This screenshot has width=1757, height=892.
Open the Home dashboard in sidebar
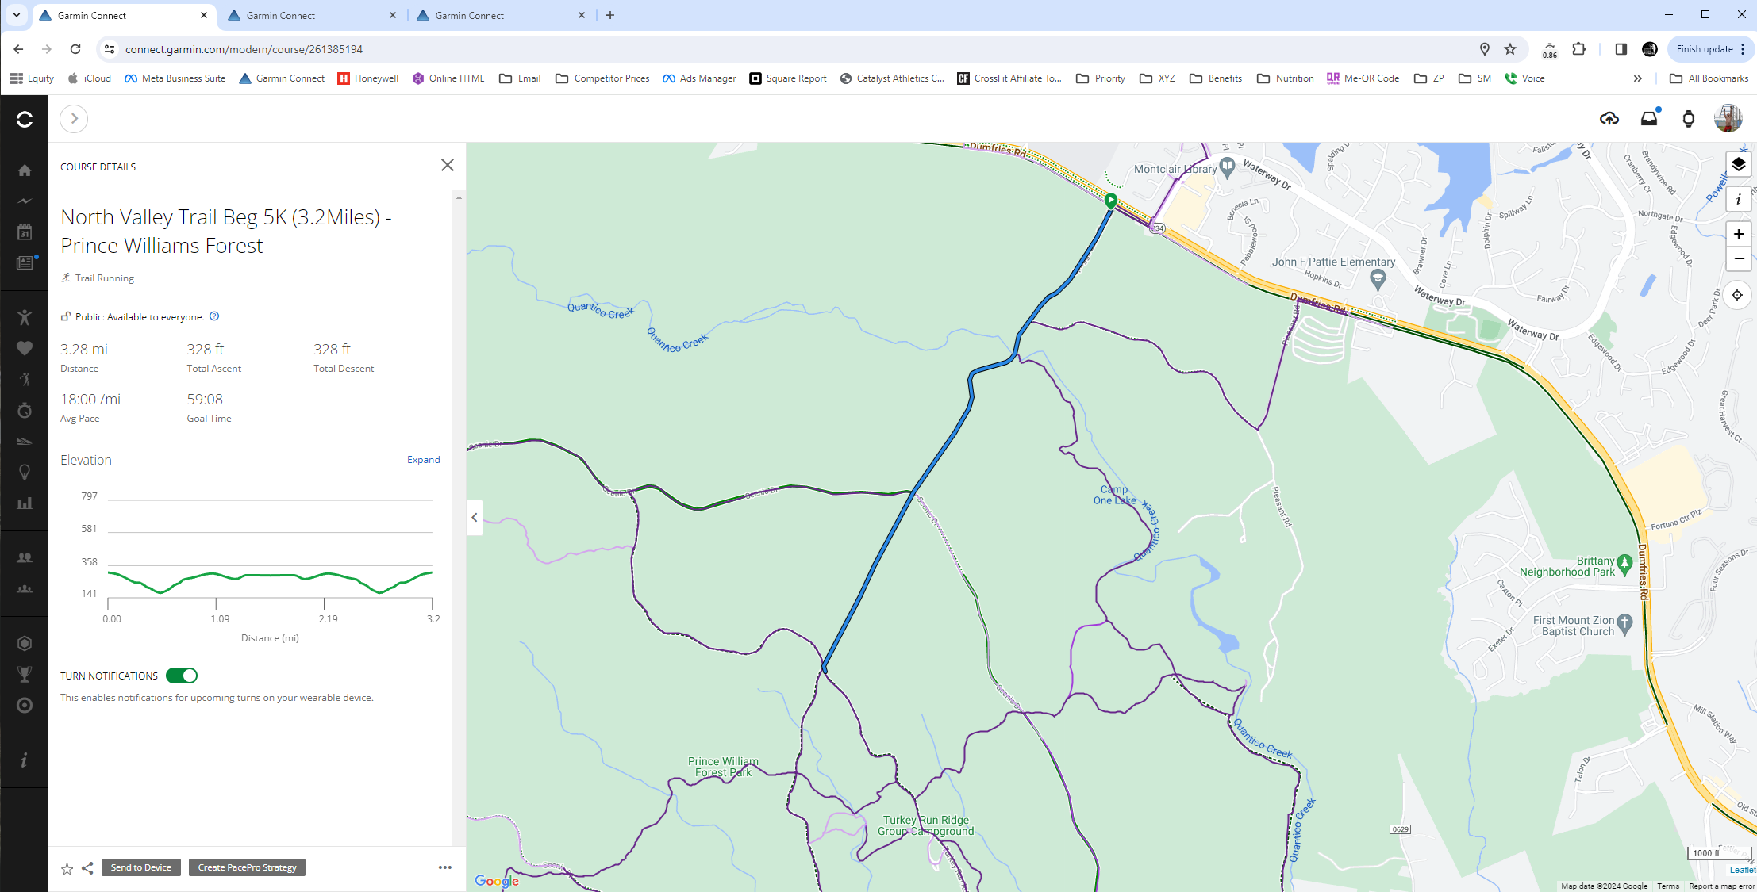point(25,170)
